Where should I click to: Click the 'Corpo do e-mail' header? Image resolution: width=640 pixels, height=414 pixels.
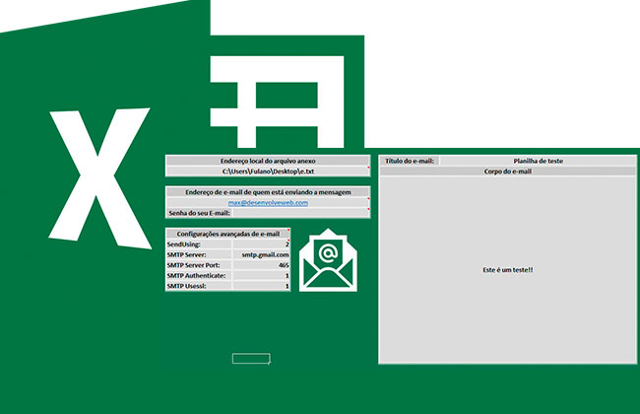(507, 172)
